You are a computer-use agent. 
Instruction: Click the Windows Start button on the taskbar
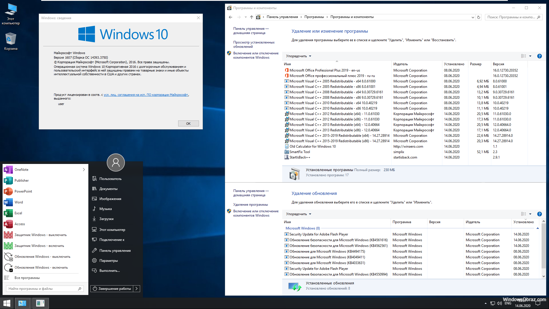click(7, 303)
